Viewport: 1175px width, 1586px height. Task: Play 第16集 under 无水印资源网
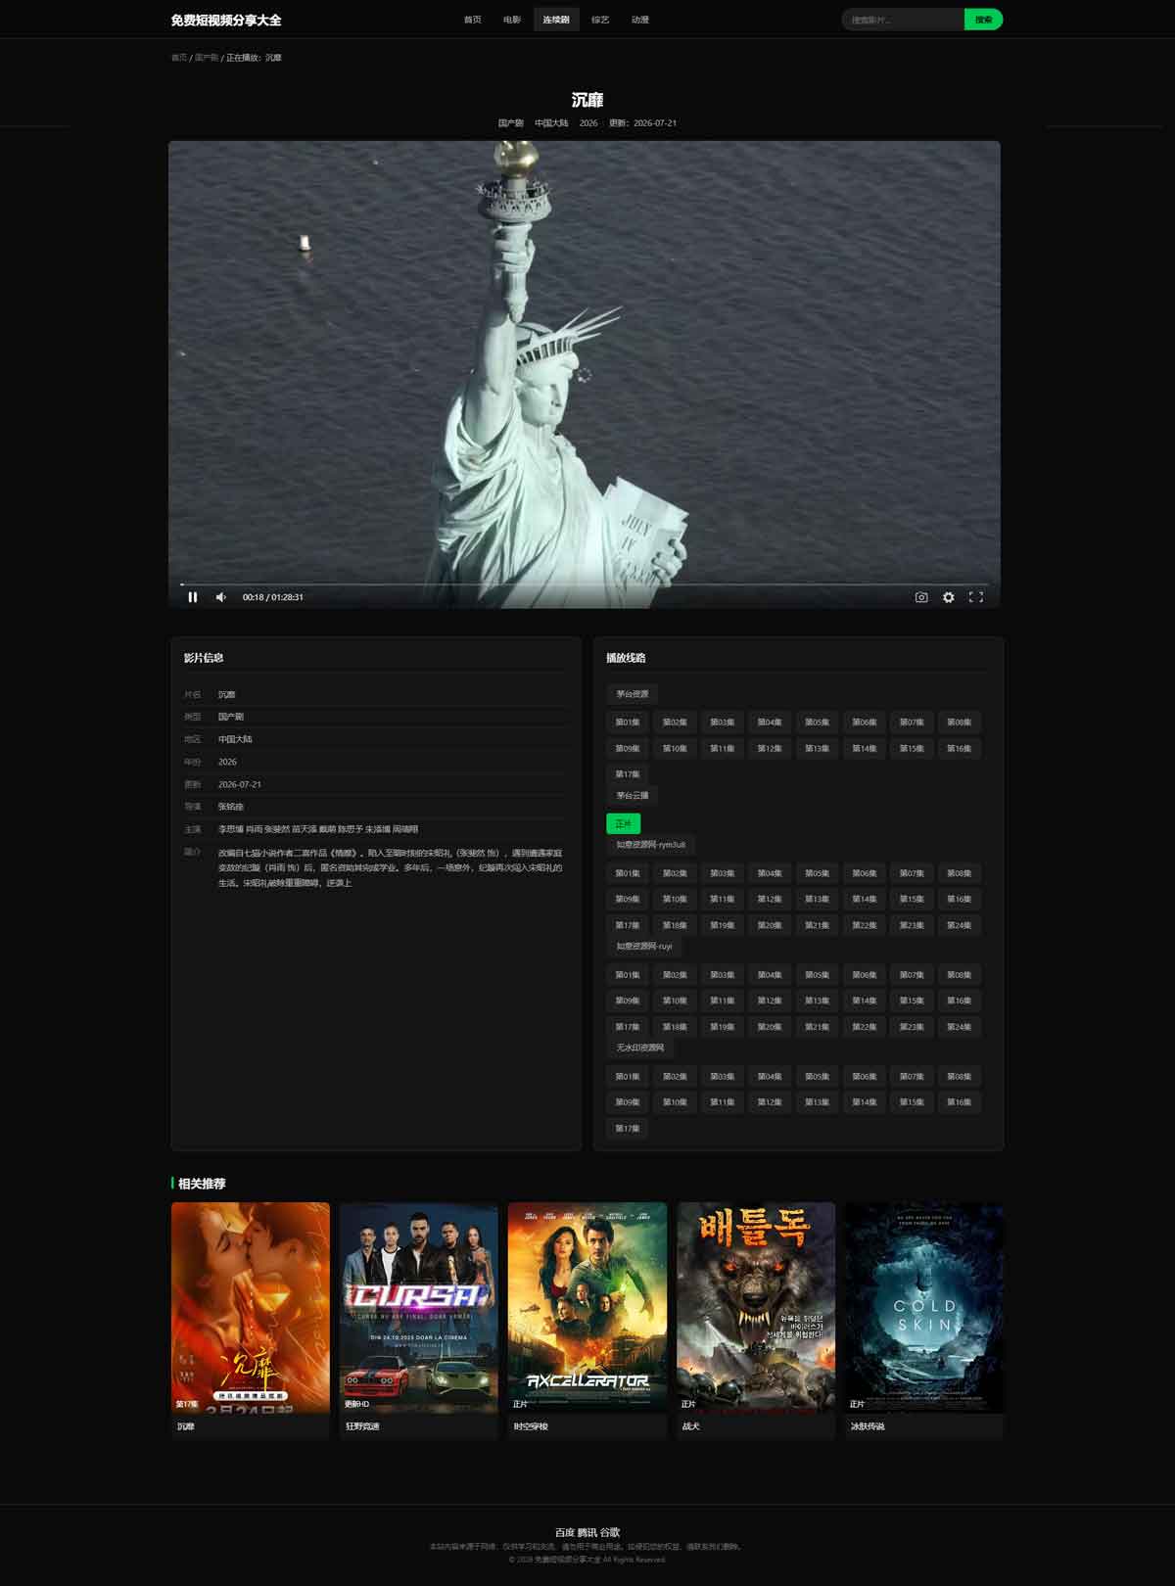(x=960, y=1102)
